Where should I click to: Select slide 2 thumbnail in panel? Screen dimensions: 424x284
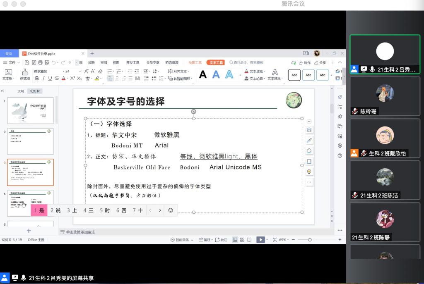click(x=31, y=141)
